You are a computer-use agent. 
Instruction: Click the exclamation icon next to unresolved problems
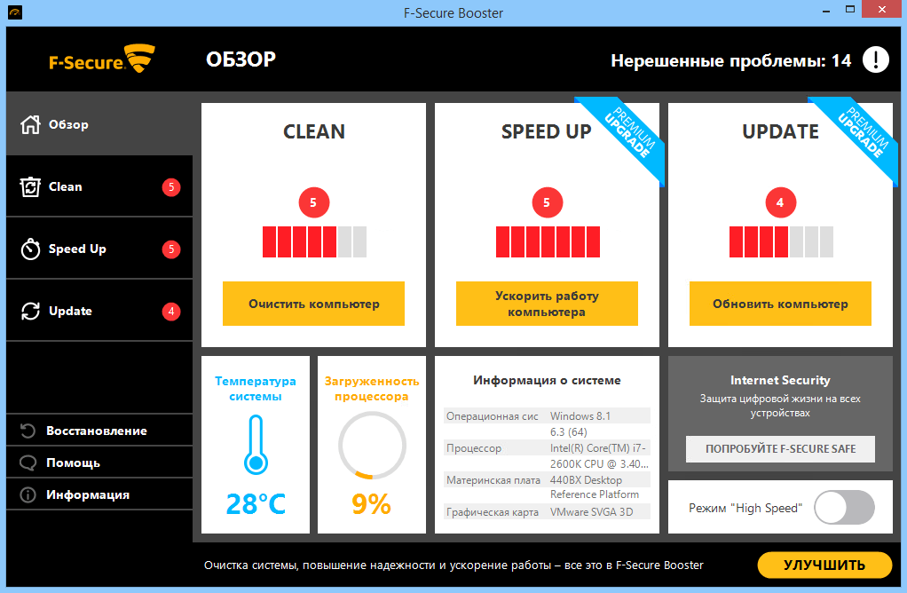[874, 59]
